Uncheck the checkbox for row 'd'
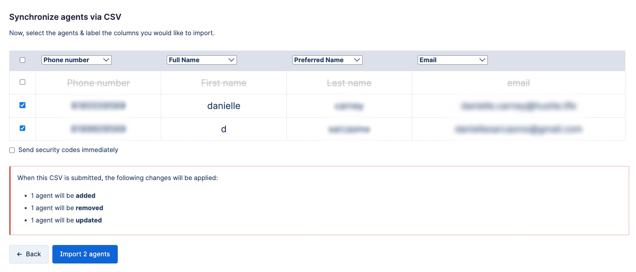This screenshot has width=636, height=272. 23,128
